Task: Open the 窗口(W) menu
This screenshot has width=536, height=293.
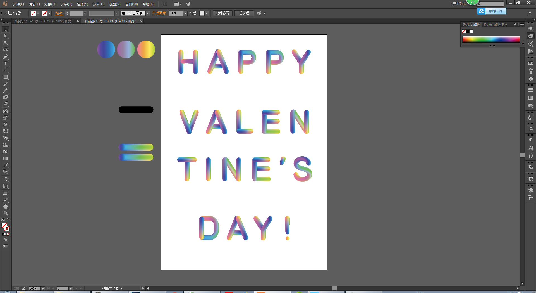Action: click(131, 4)
